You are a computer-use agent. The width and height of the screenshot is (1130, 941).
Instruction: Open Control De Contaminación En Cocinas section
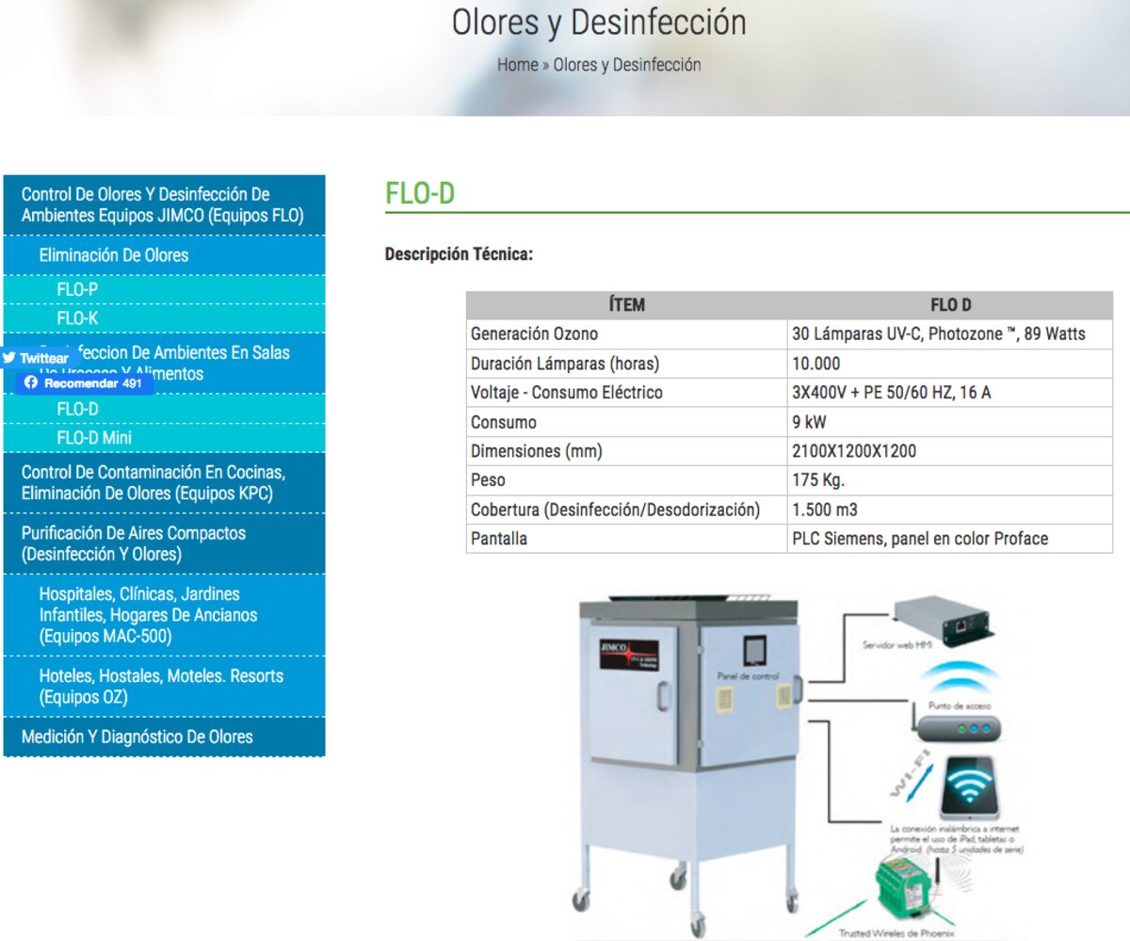(153, 482)
